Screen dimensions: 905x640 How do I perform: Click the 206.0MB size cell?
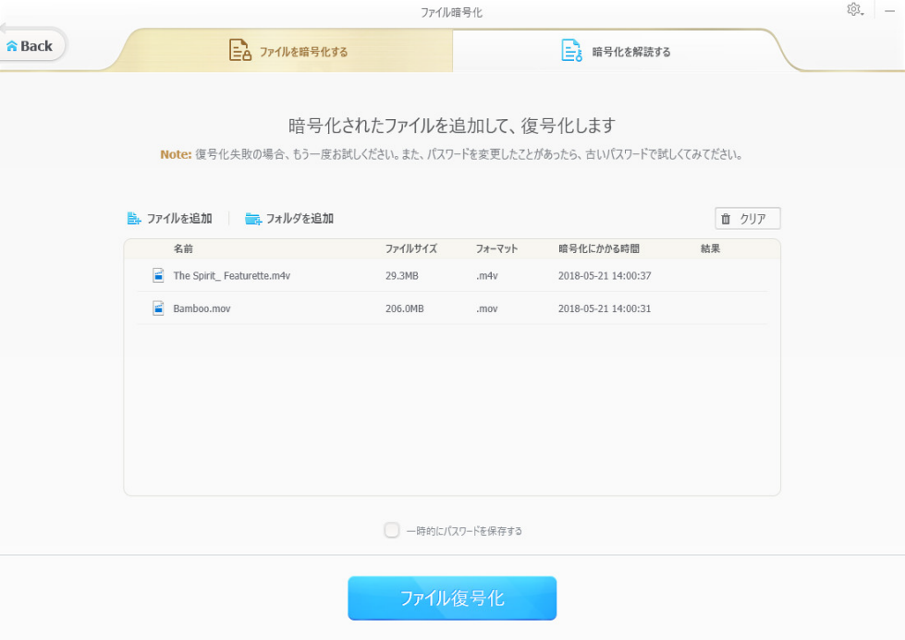pyautogui.click(x=405, y=308)
